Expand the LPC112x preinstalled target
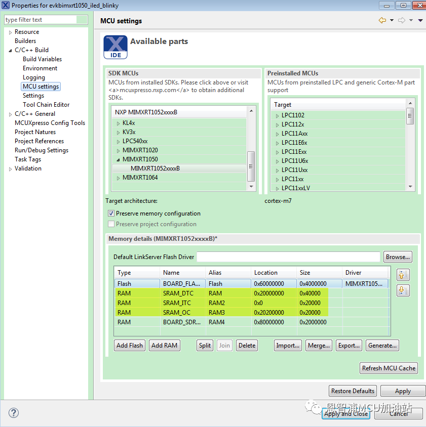This screenshot has height=427, width=426. [x=277, y=125]
